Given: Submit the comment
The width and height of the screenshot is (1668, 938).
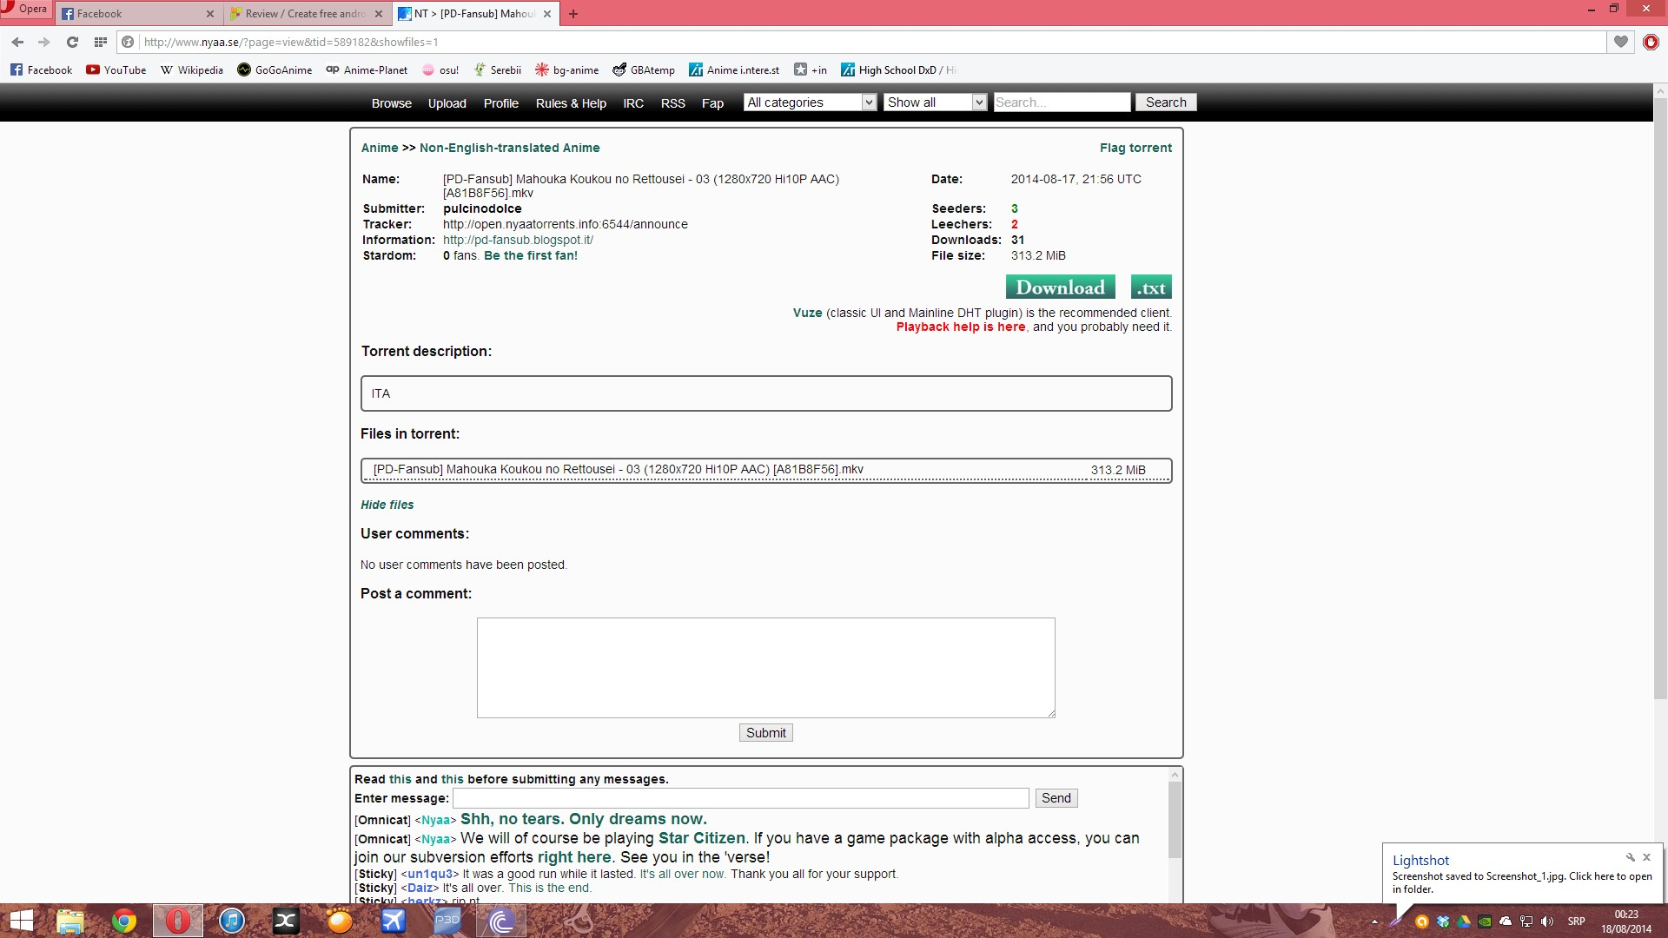Looking at the screenshot, I should click(x=765, y=733).
